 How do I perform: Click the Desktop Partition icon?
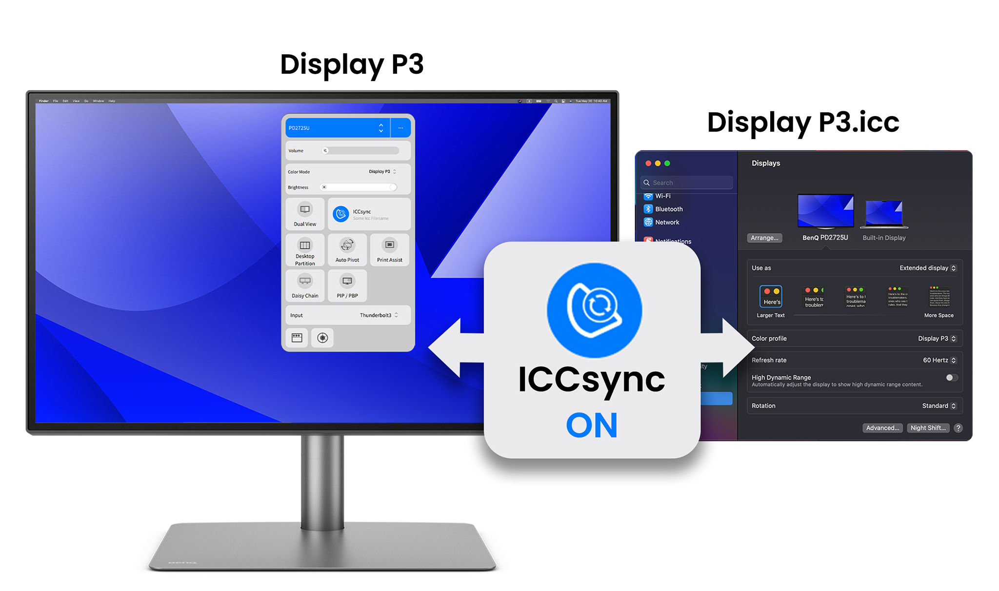[x=304, y=253]
